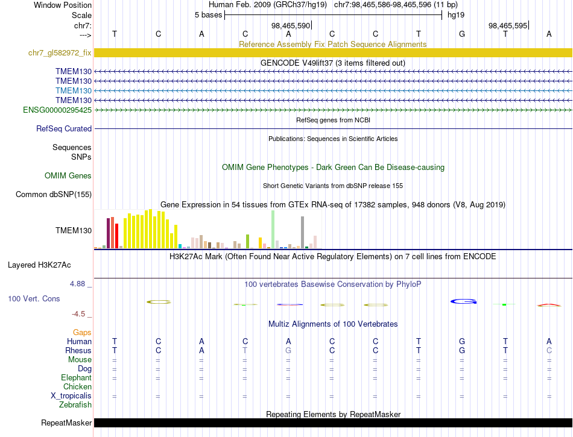Open Publications: Sequences in Scientific Articles title

333,139
